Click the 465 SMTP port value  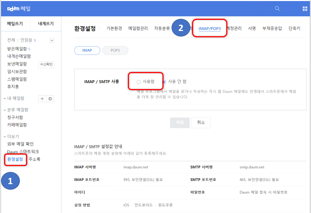click(259, 180)
